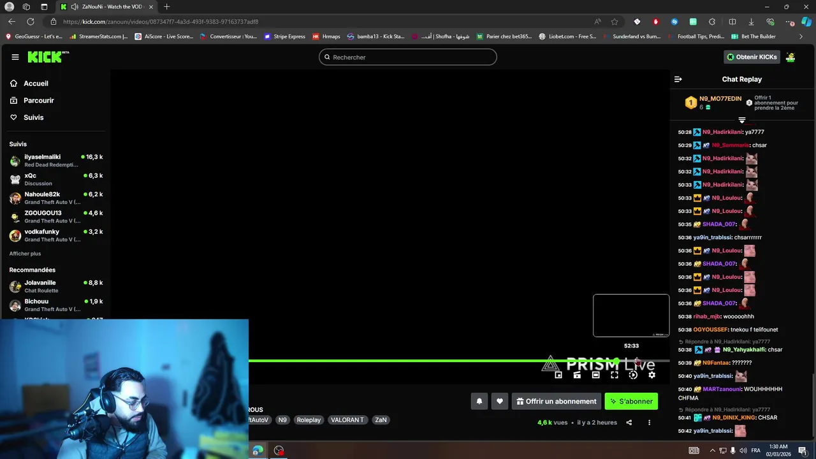Image resolution: width=816 pixels, height=459 pixels.
Task: Open the Windows notification center
Action: [x=803, y=450]
